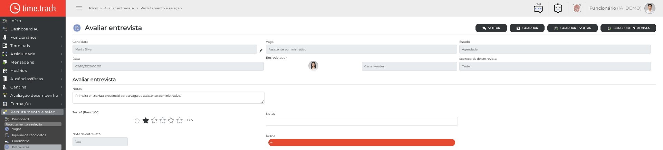
Task: Expand the Ausências/férias menu chevron
Action: point(61,79)
